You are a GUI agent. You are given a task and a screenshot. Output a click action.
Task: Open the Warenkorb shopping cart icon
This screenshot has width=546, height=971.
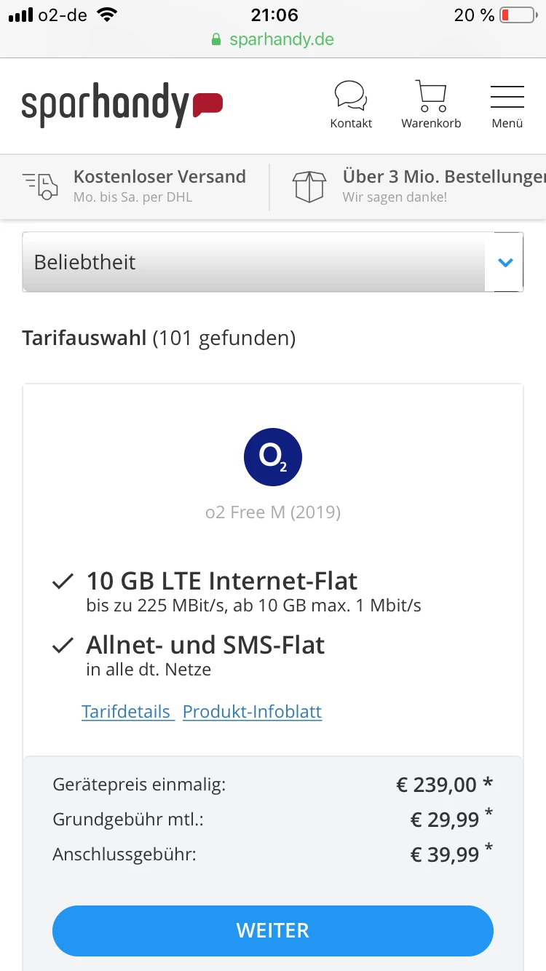[x=431, y=96]
